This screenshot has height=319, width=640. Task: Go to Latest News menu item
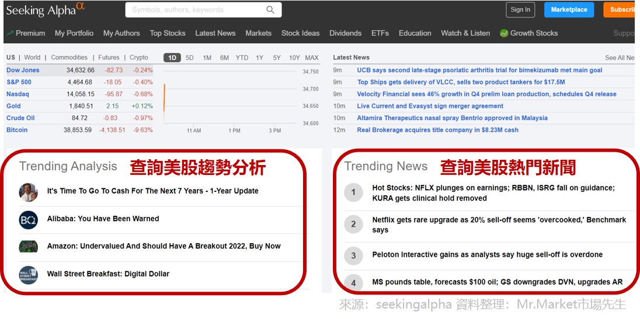pyautogui.click(x=215, y=33)
